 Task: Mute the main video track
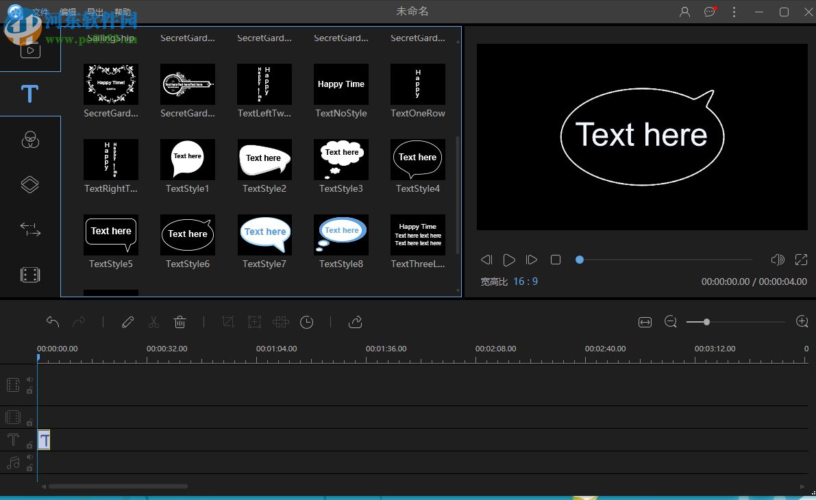[x=29, y=379]
